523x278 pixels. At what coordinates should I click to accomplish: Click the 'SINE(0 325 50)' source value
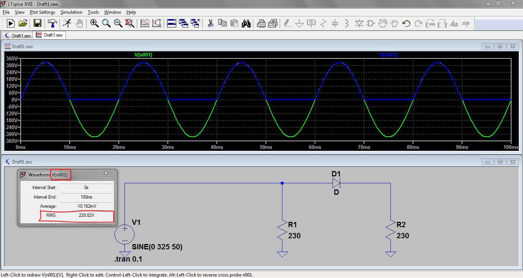pyautogui.click(x=157, y=247)
